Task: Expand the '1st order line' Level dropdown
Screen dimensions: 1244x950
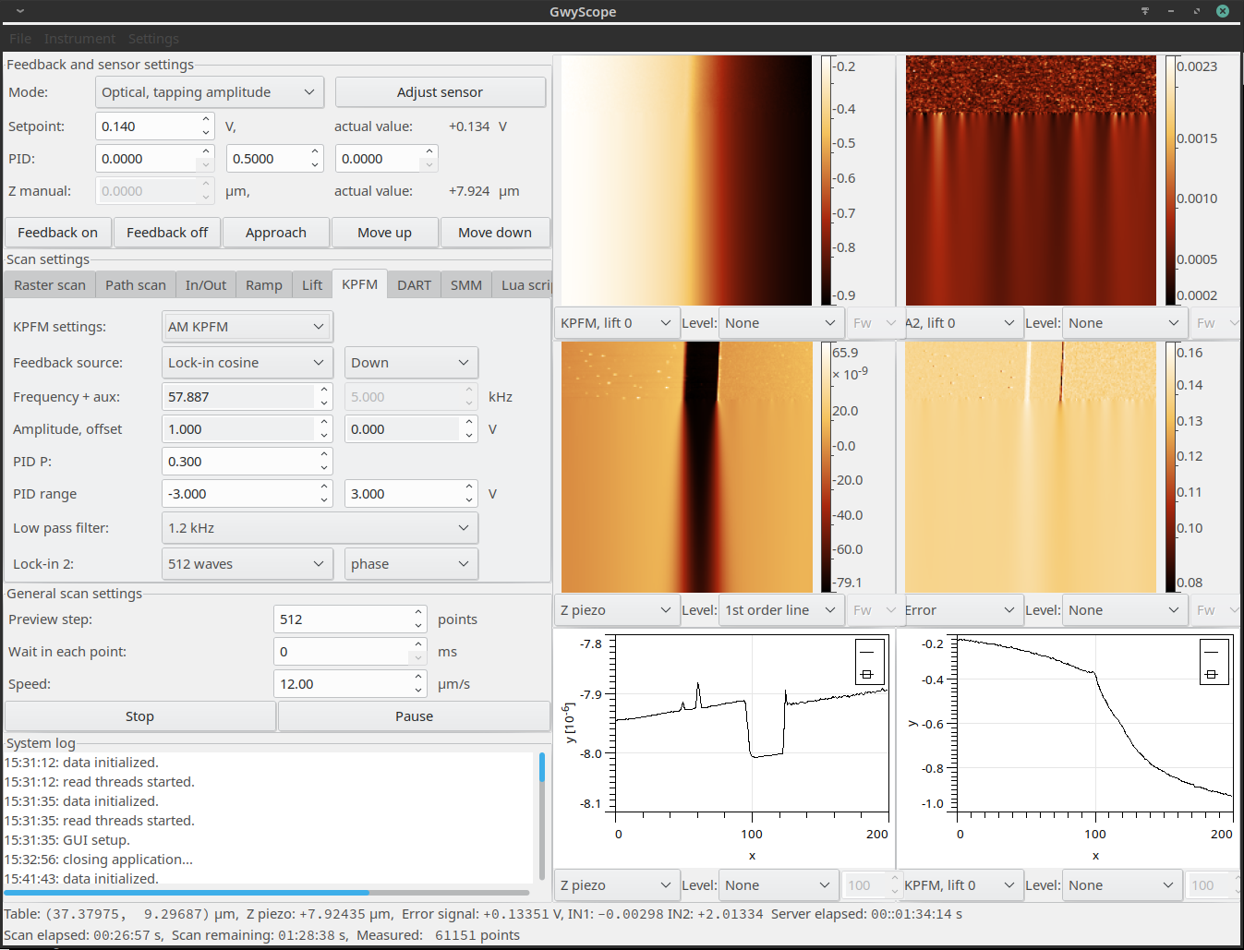Action: tap(780, 610)
